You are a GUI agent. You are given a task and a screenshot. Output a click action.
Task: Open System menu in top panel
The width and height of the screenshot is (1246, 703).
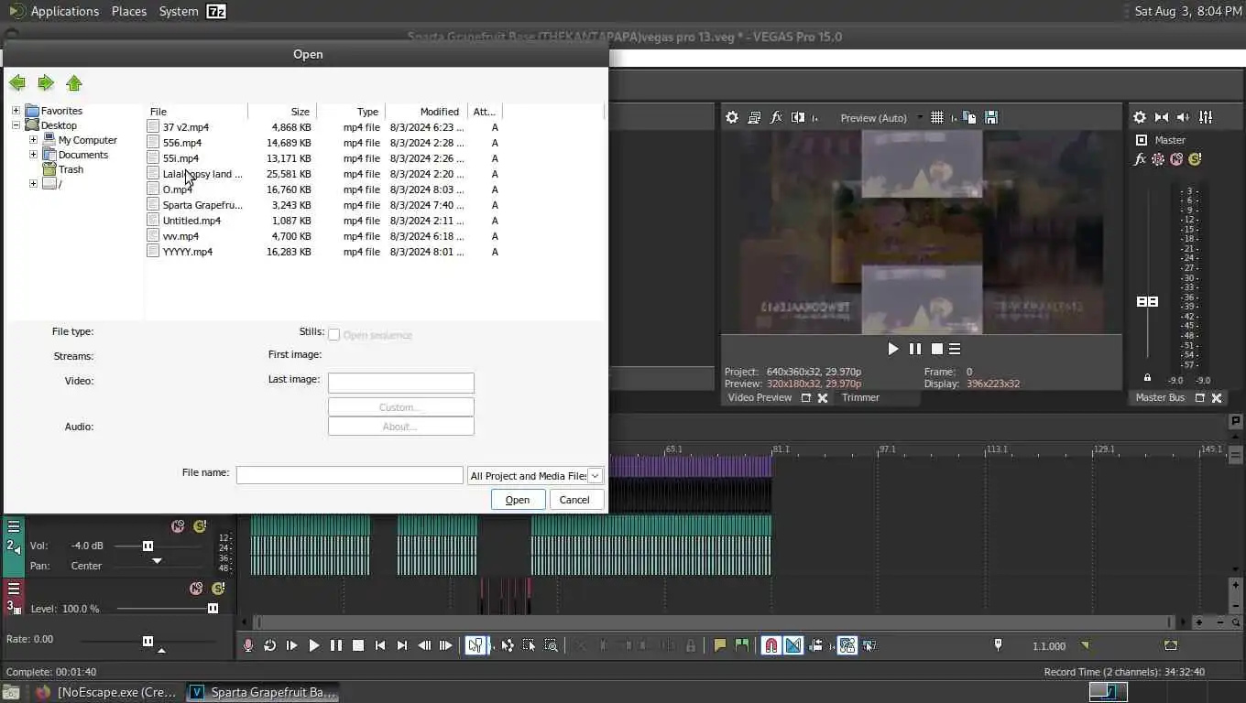tap(179, 11)
